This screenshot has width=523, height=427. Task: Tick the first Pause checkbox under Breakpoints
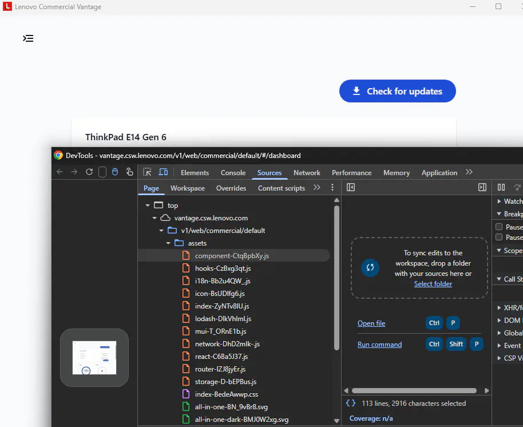pos(499,227)
